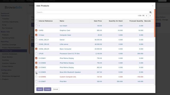Open Inventory Age in sidebar
Screen dimensions: 170x95
pos(14,51)
